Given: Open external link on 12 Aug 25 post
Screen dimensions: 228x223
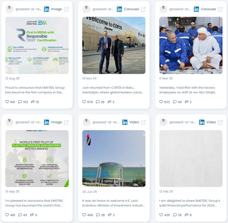Looking at the screenshot, I should pos(66,9).
